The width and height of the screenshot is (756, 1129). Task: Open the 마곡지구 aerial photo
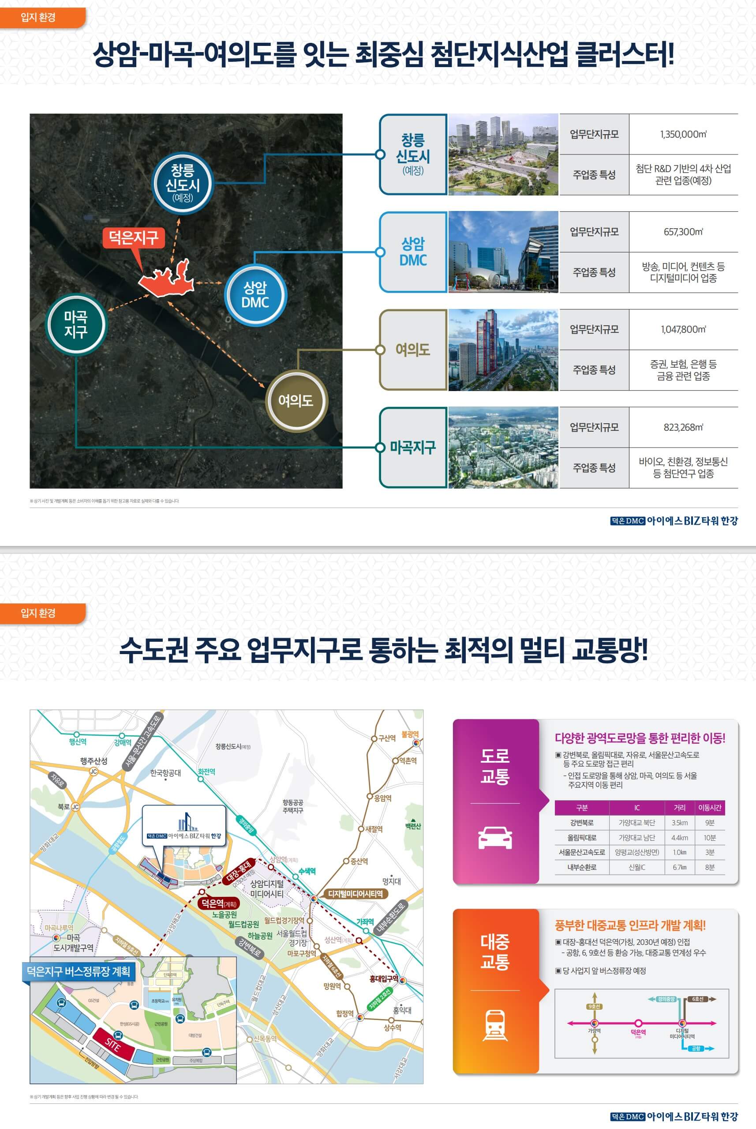(503, 447)
